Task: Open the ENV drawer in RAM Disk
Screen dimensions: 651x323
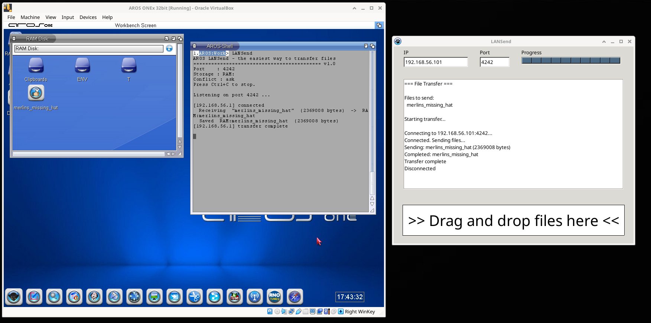Action: (82, 66)
